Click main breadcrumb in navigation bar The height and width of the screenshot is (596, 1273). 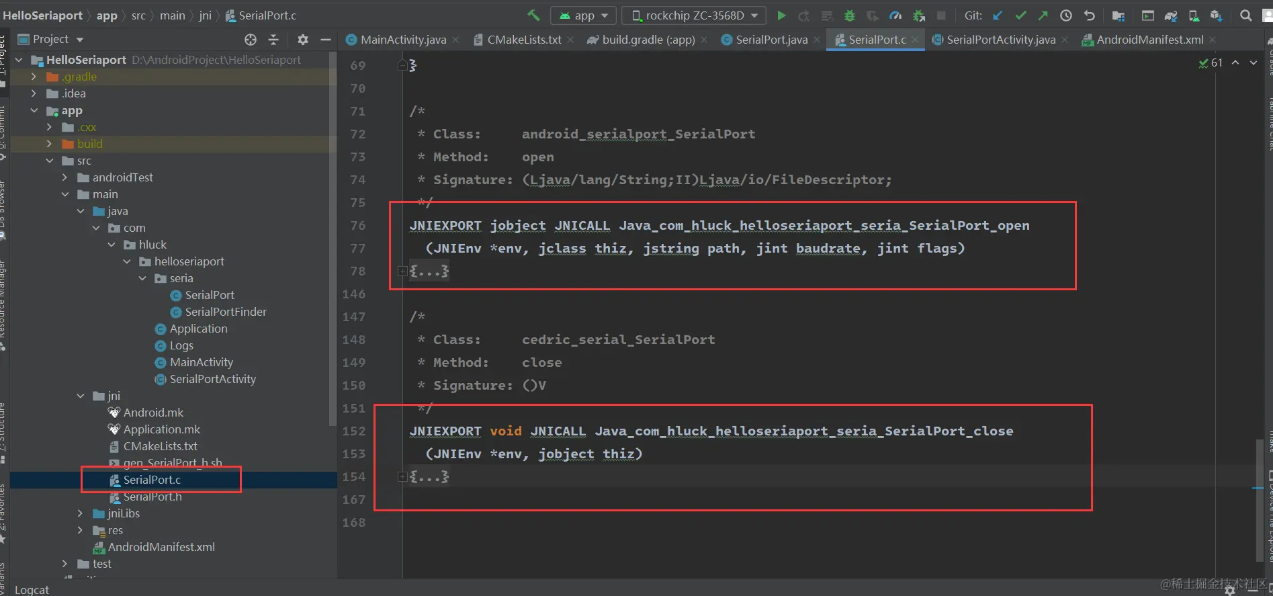point(172,15)
